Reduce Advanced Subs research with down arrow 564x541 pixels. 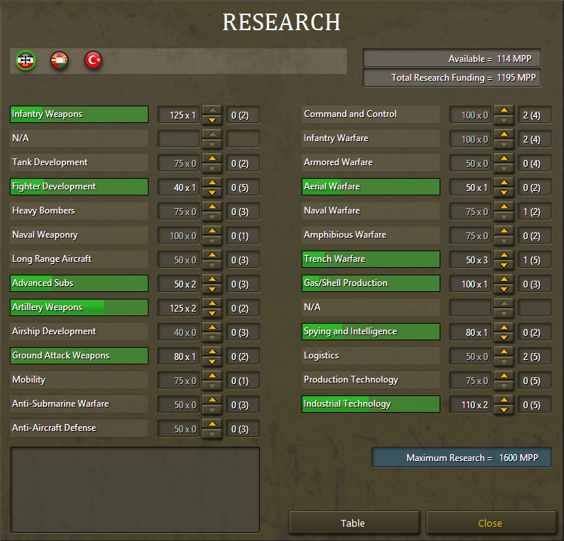point(212,289)
